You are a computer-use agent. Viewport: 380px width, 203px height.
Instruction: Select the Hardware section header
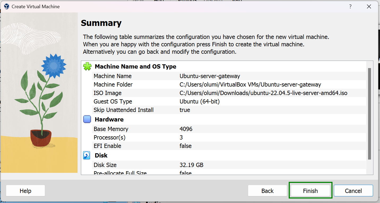coord(109,119)
